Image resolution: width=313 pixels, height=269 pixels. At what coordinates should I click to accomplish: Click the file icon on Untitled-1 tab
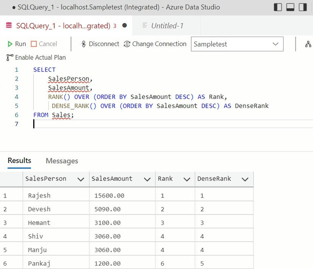coord(145,25)
